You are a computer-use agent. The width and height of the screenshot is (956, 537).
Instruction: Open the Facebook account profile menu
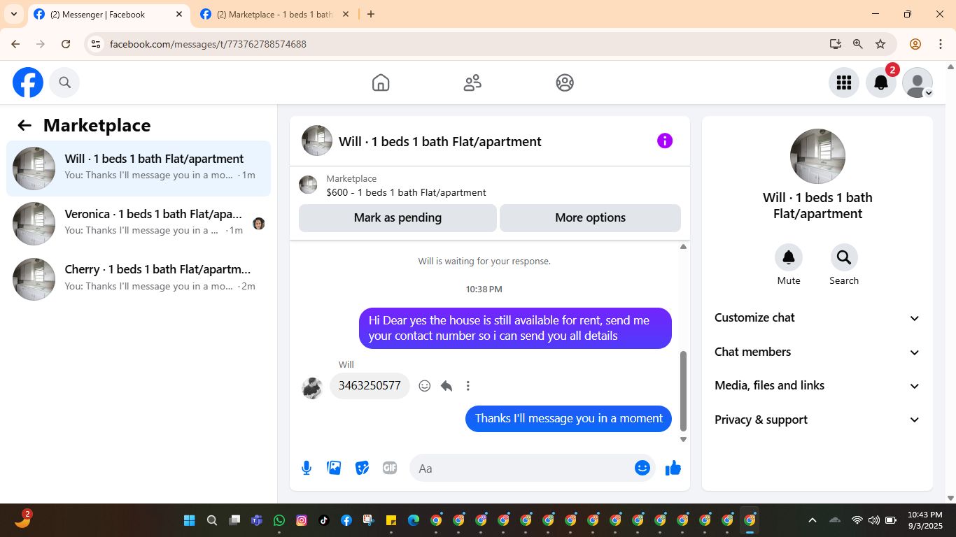pos(918,83)
